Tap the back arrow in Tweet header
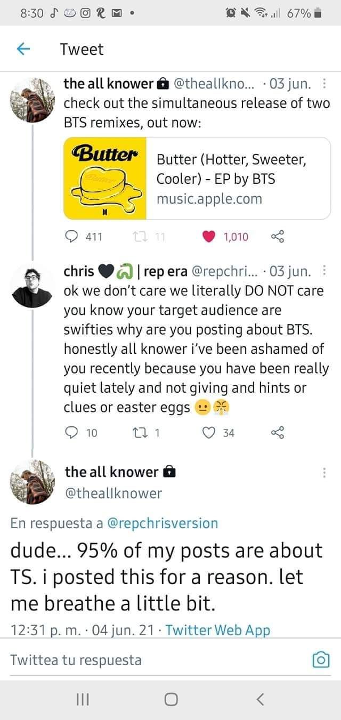This screenshot has width=341, height=720. (23, 50)
